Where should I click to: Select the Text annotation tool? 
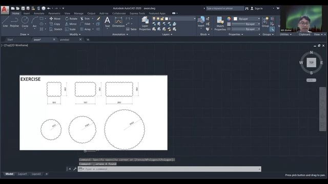[x=107, y=22]
